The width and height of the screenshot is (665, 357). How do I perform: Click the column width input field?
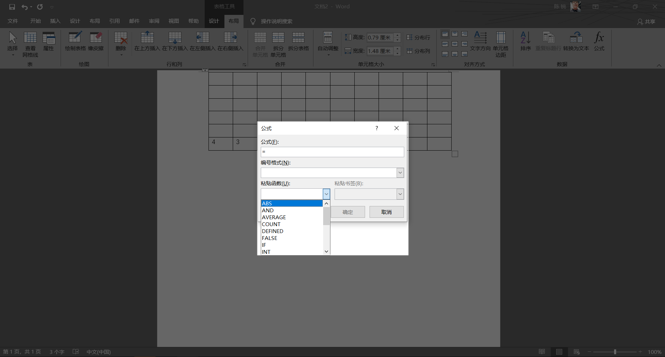click(x=380, y=51)
